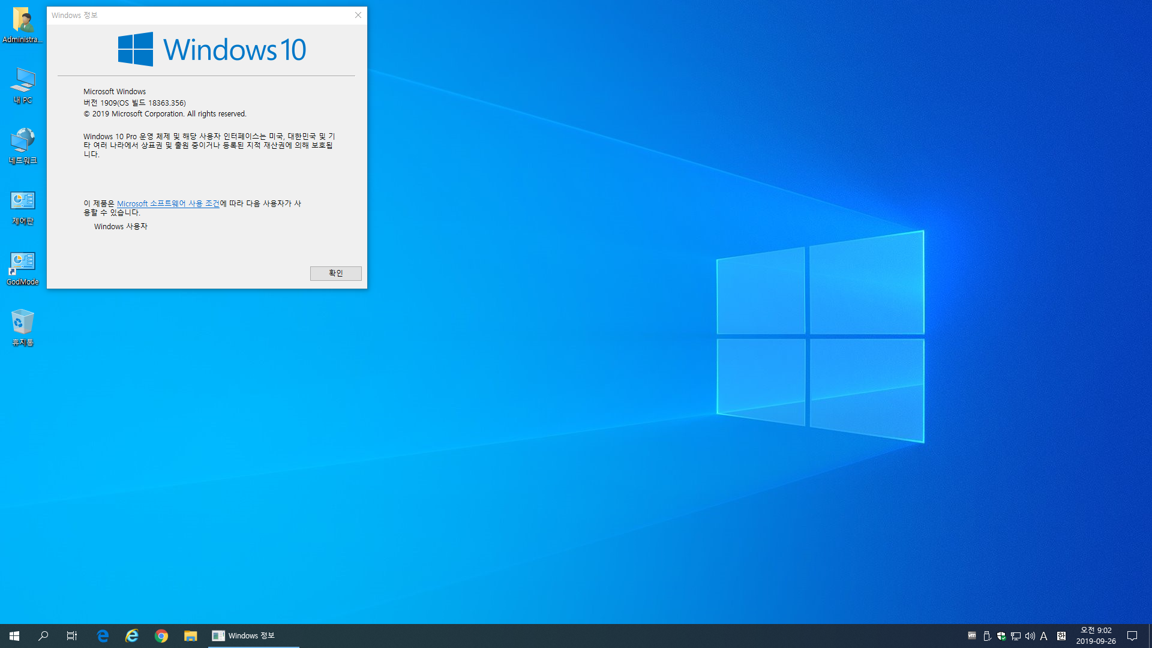Screen dimensions: 1152x648
Task: Close the Windows 정보 dialog
Action: (x=358, y=15)
